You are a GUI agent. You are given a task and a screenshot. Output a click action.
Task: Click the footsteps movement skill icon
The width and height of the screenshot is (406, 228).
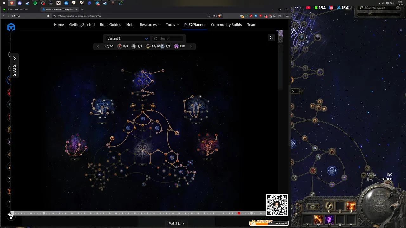[x=329, y=206]
